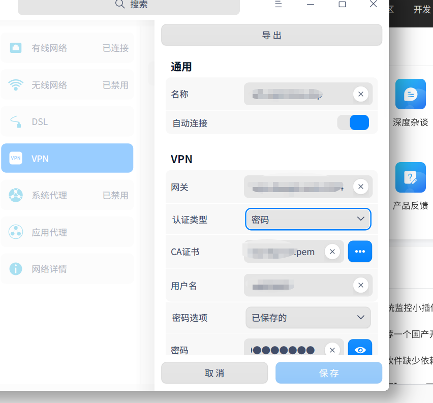Click the export (导出) button
Screen dimensions: 433x403
[271, 35]
